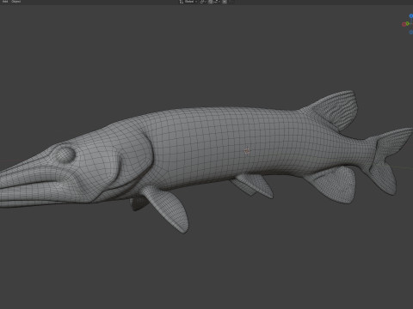Screen dimensions: 413x309
Task: Open the Add menu in the viewport header
Action: pos(5,1)
